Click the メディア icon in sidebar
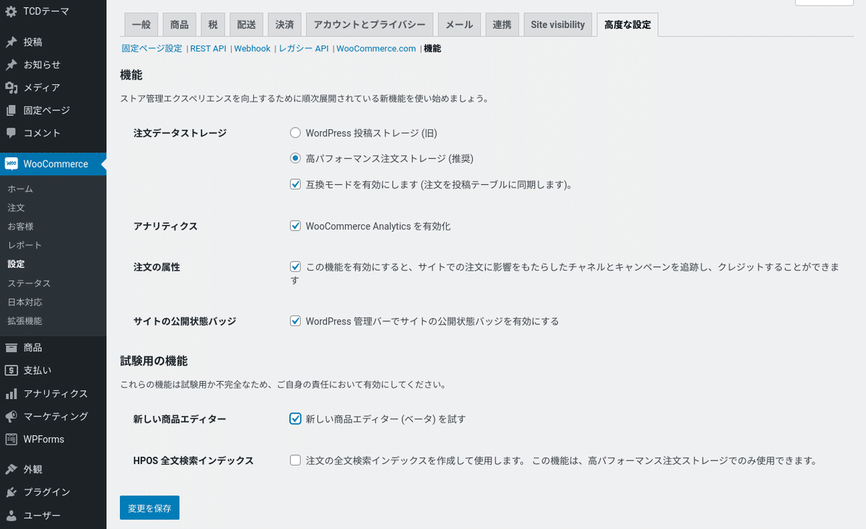Viewport: 866px width, 529px height. (11, 87)
